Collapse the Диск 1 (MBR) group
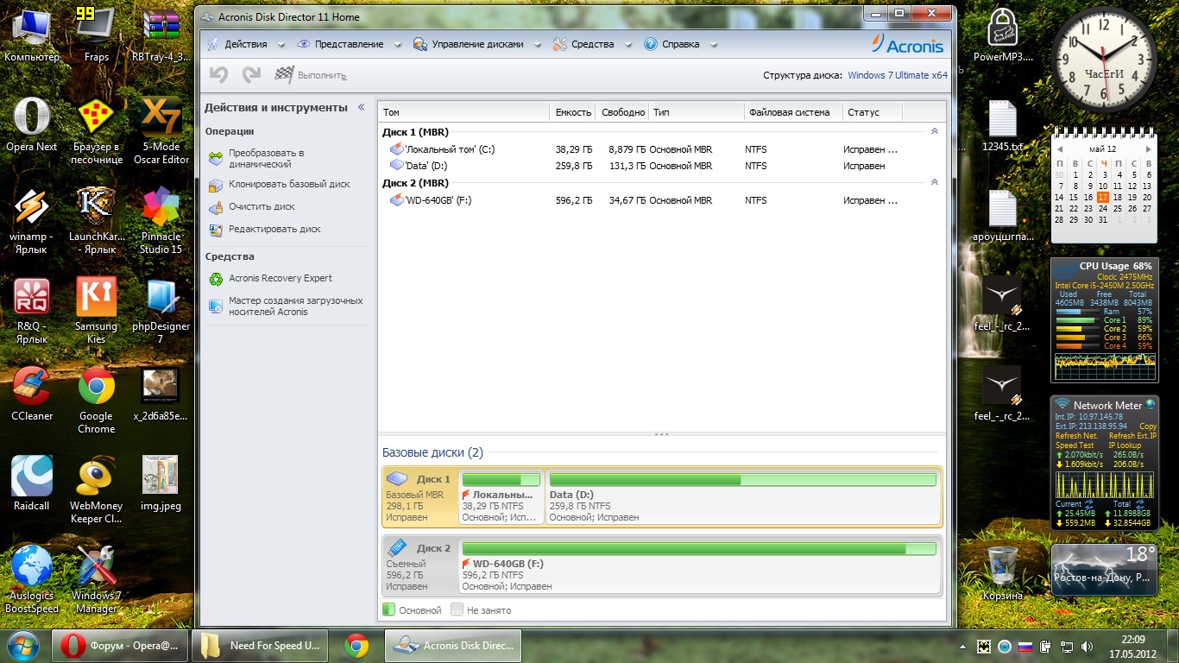The image size is (1179, 663). click(934, 131)
